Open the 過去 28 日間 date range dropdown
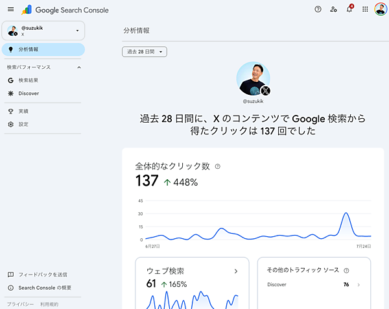The height and width of the screenshot is (309, 389). tap(145, 52)
